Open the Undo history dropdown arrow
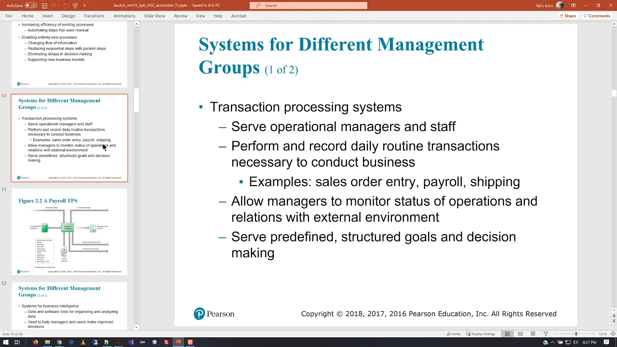 pyautogui.click(x=59, y=5)
